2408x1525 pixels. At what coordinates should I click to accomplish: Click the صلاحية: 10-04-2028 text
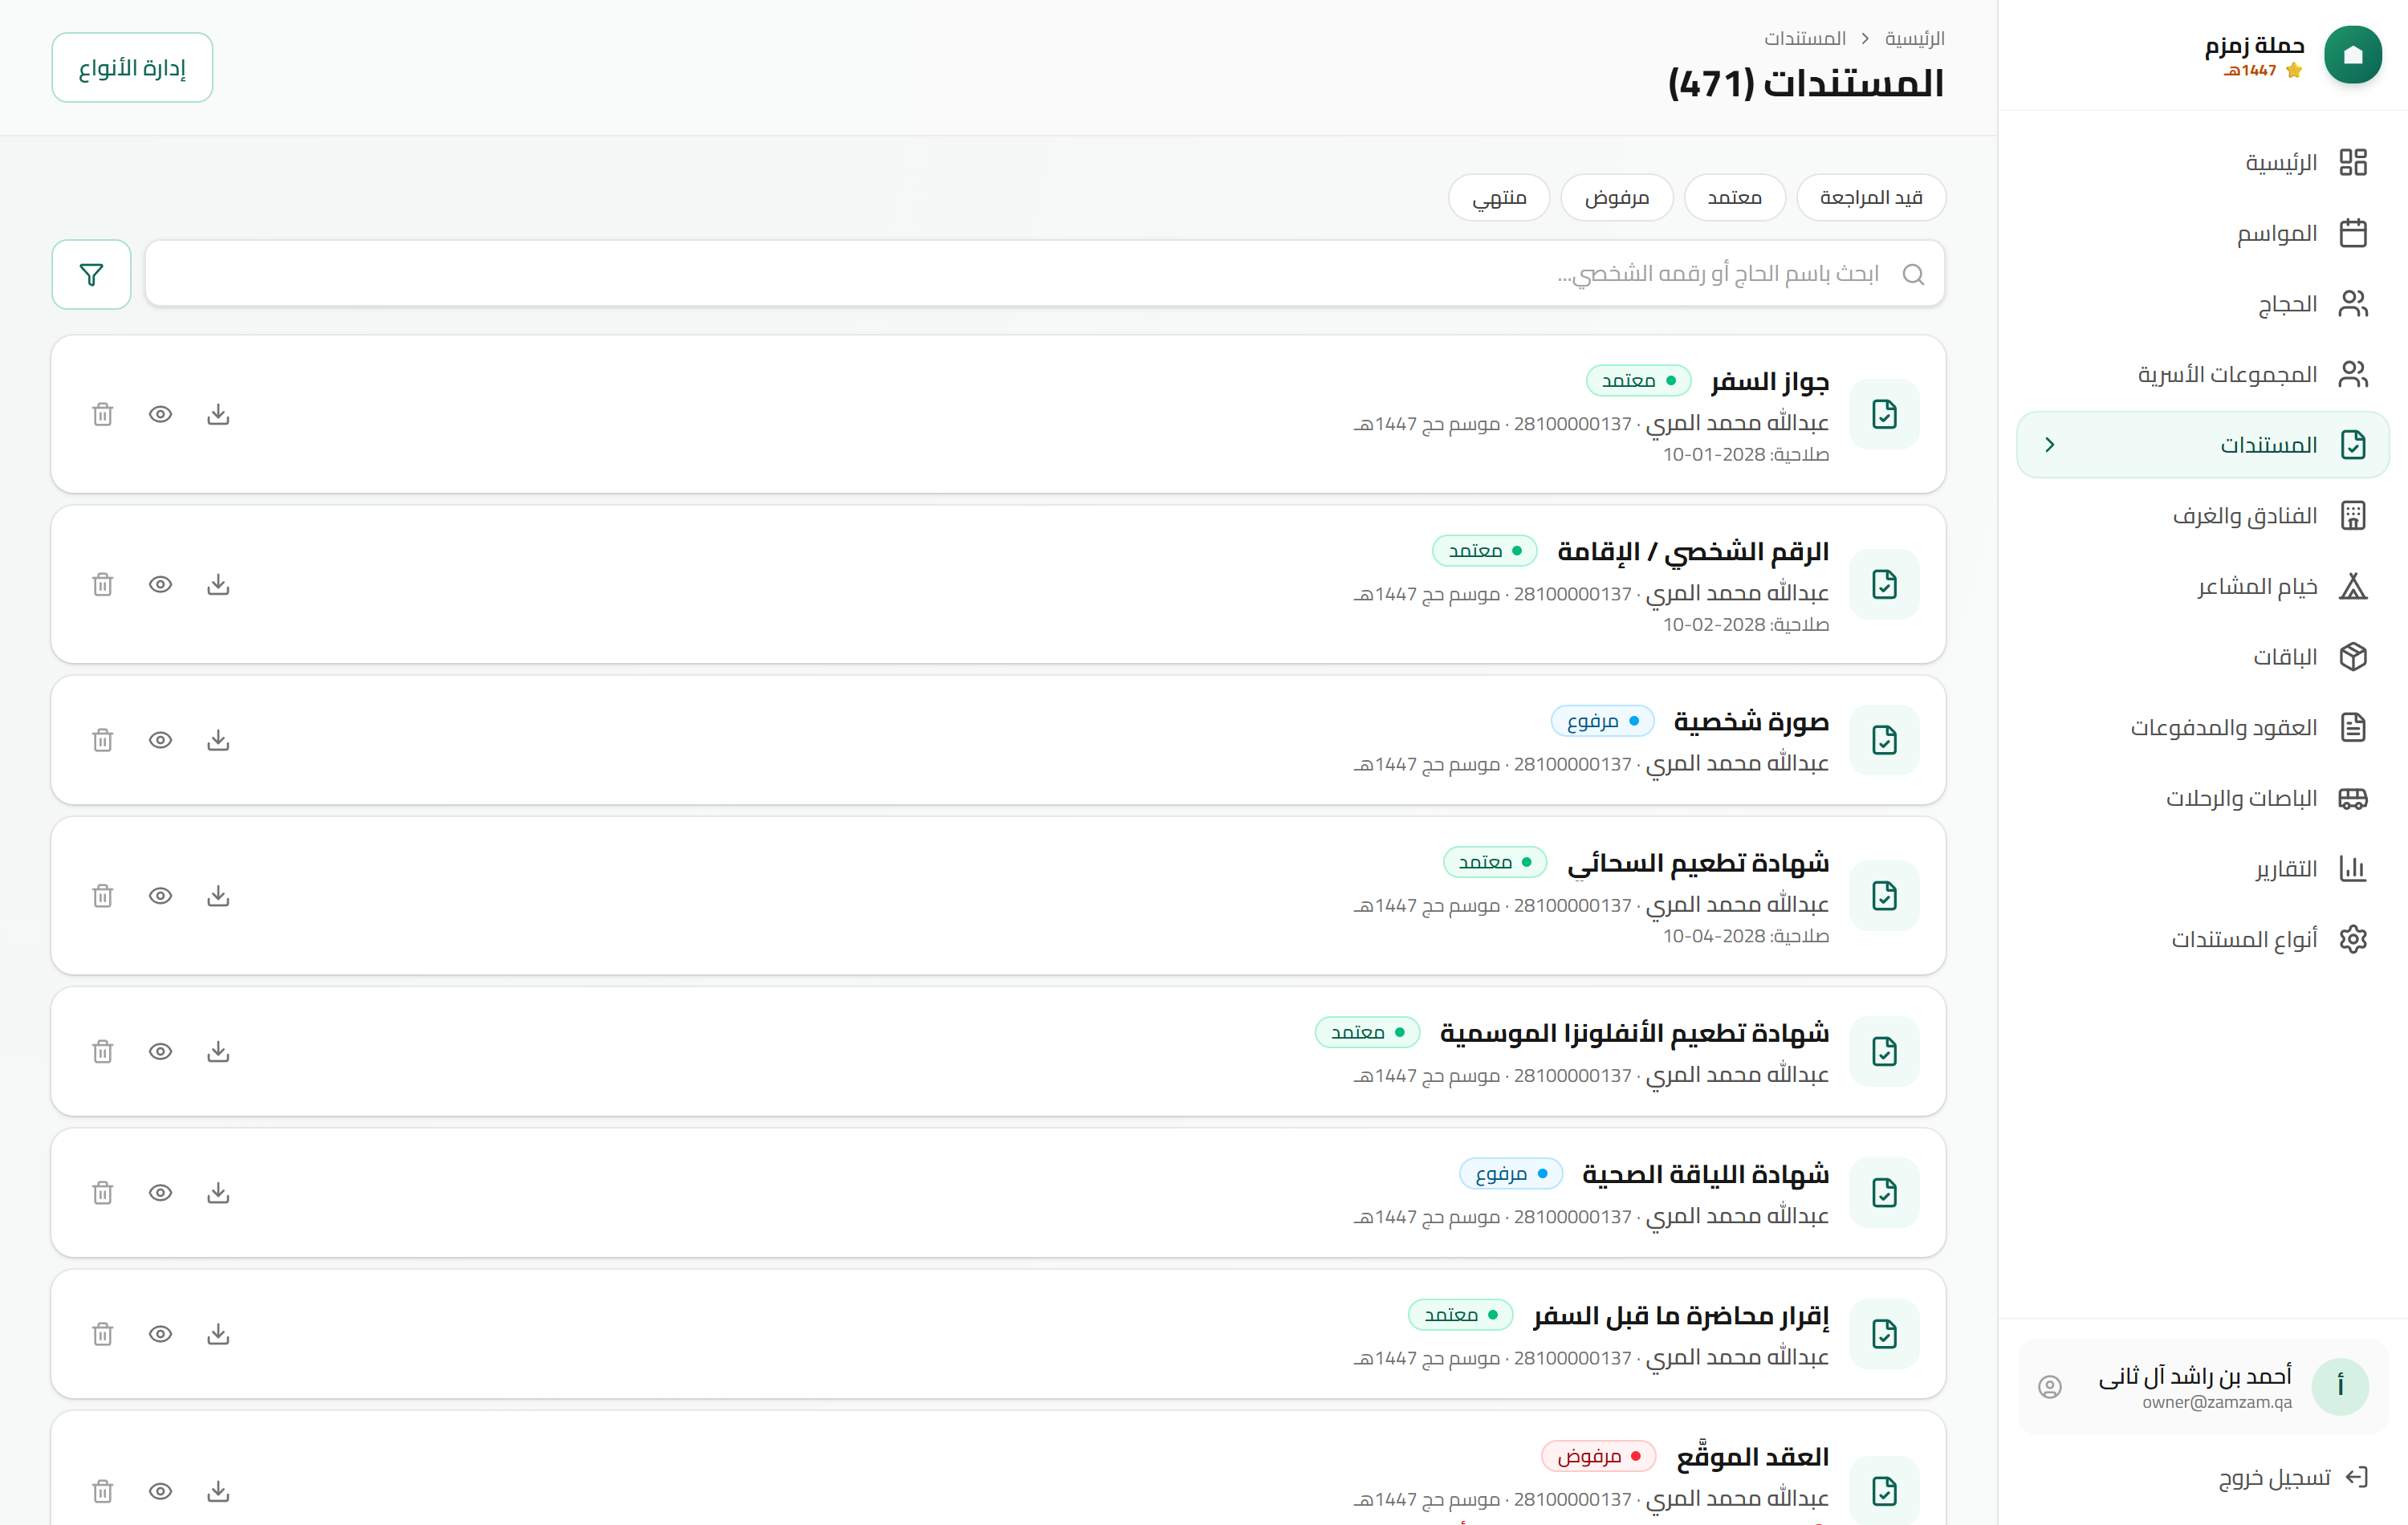[x=1745, y=936]
